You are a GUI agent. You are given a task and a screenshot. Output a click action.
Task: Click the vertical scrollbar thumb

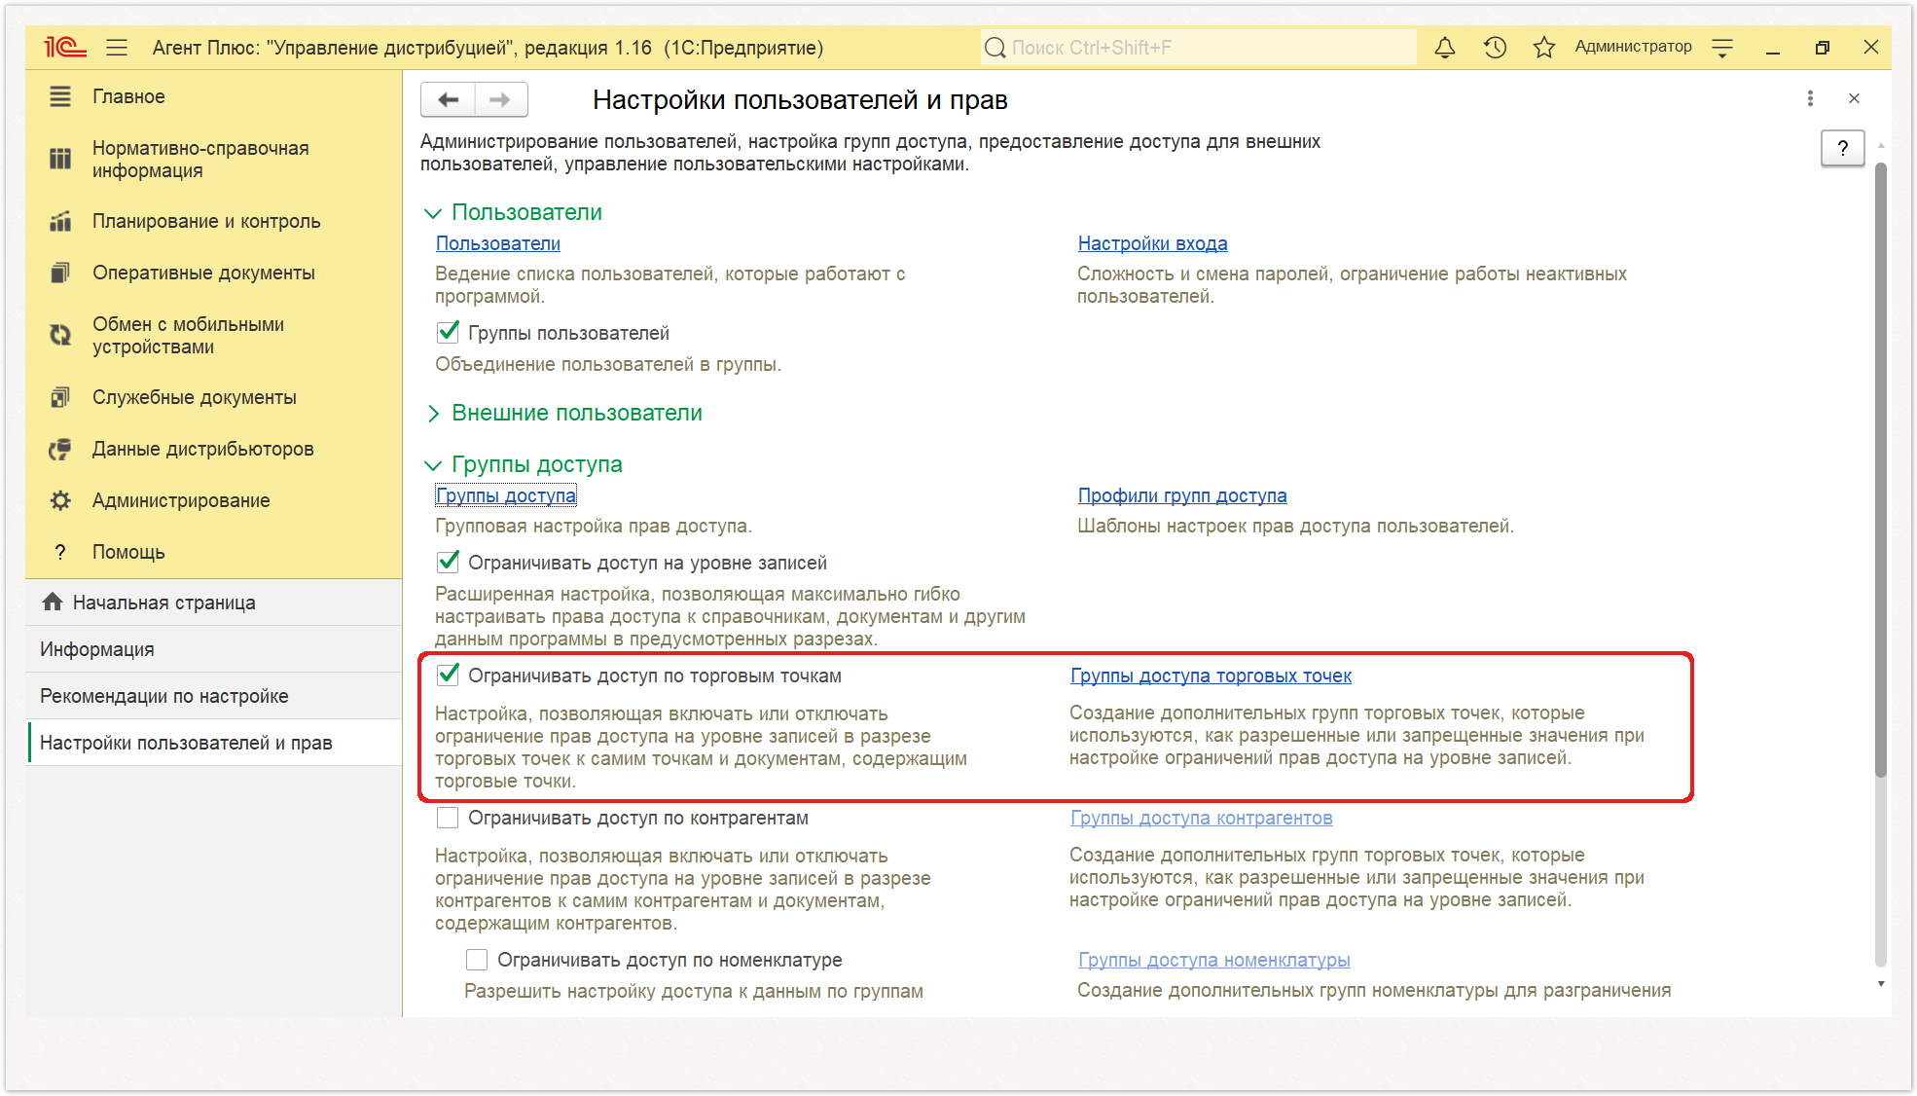pos(1880,469)
